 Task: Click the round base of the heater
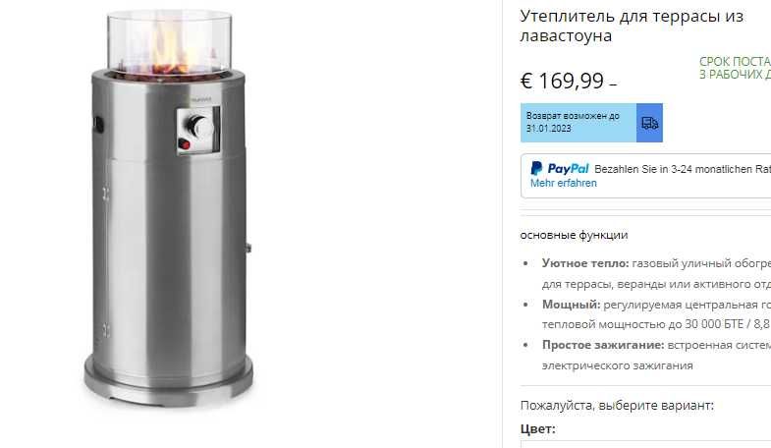pyautogui.click(x=169, y=379)
